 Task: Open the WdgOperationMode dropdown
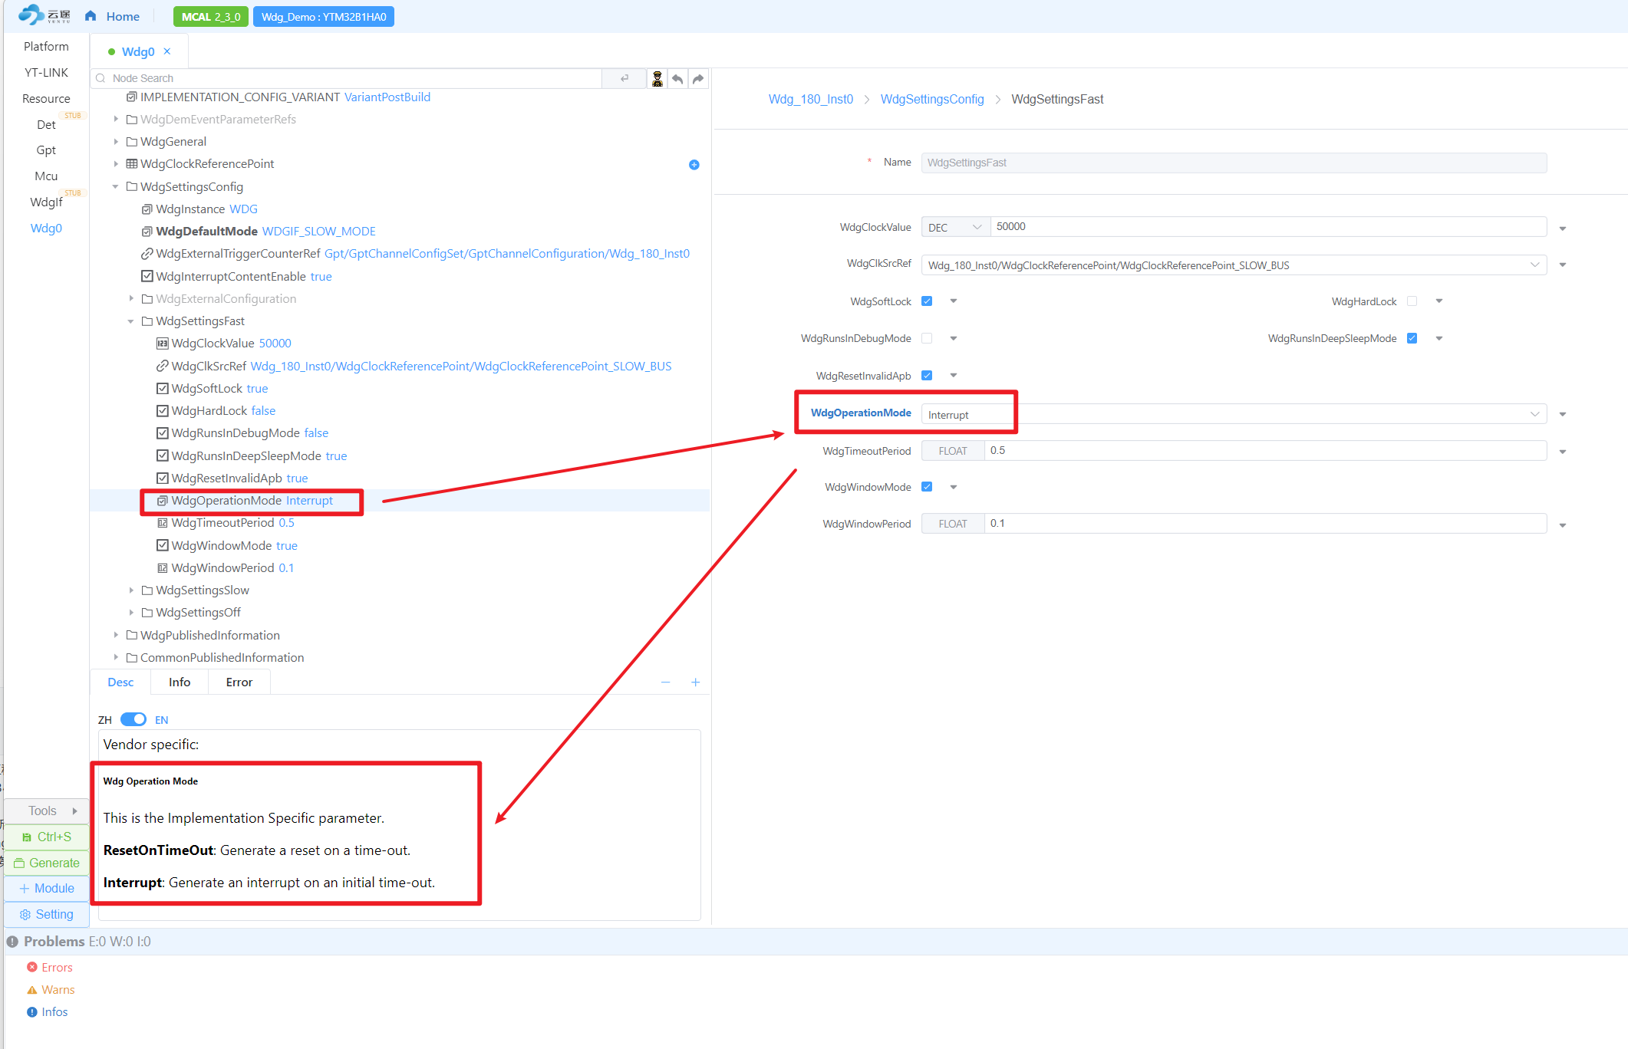click(x=1234, y=414)
